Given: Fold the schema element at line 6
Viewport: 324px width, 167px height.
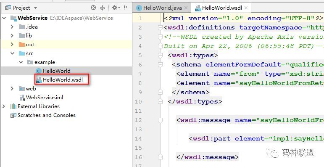Looking at the screenshot, I should pyautogui.click(x=160, y=64).
